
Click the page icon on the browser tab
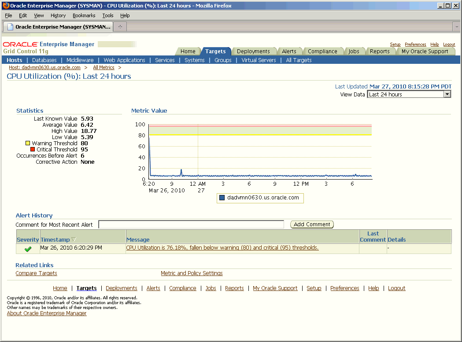10,27
